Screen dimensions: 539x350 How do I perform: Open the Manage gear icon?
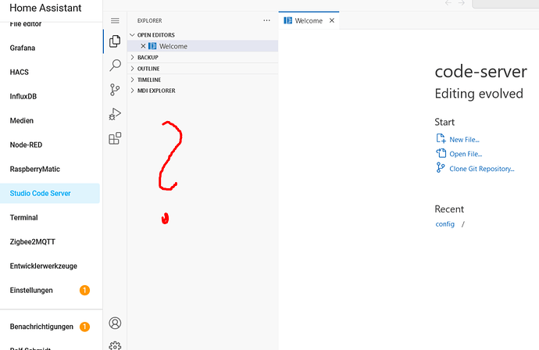click(x=115, y=345)
